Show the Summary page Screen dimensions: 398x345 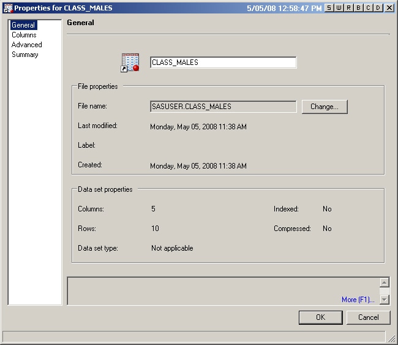click(x=25, y=55)
